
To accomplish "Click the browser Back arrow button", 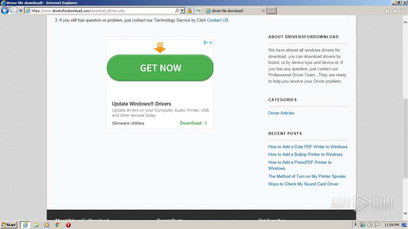I will (x=5, y=11).
